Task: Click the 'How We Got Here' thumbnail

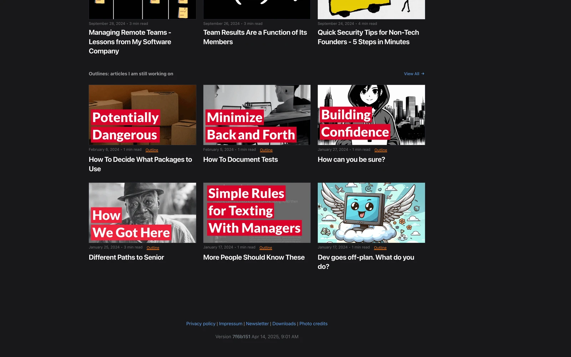Action: pos(142,213)
